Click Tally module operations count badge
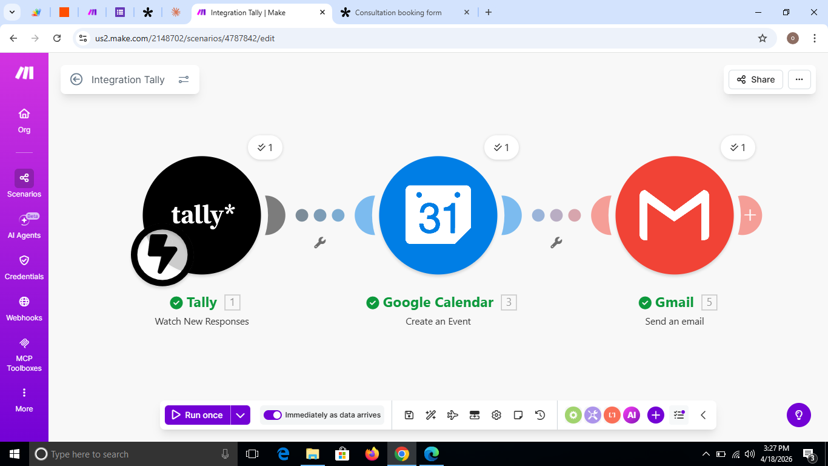The height and width of the screenshot is (466, 828). click(265, 147)
